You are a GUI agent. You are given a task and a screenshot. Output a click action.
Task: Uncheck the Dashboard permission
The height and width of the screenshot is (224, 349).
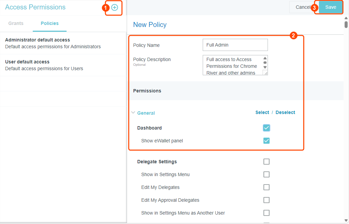tap(266, 128)
